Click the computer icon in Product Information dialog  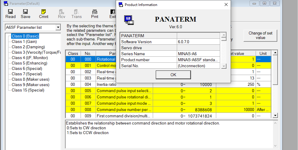pyautogui.click(x=129, y=20)
